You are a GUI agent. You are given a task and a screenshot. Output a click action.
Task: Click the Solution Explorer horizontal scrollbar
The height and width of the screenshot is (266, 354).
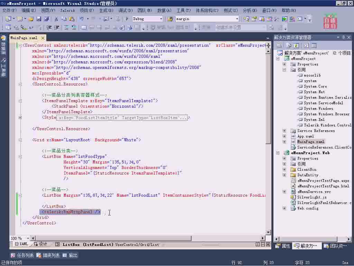(313, 239)
